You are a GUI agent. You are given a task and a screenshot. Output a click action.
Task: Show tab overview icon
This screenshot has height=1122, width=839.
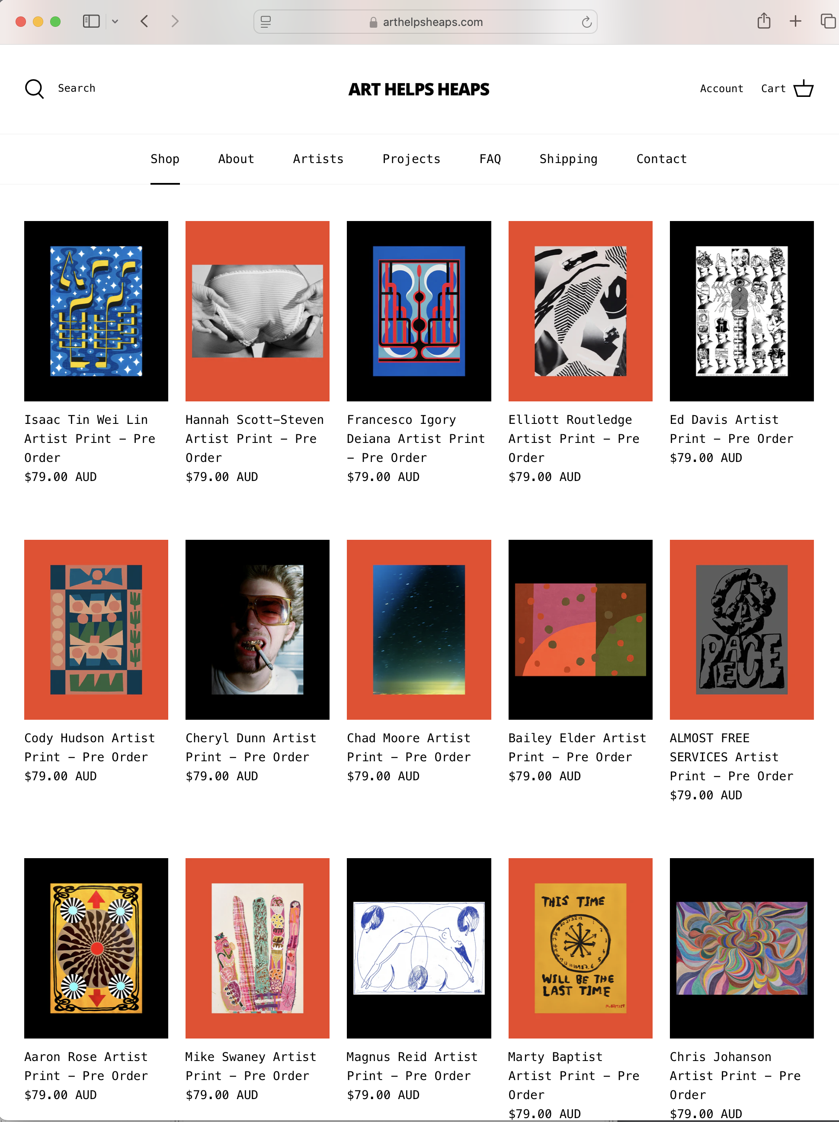[828, 21]
